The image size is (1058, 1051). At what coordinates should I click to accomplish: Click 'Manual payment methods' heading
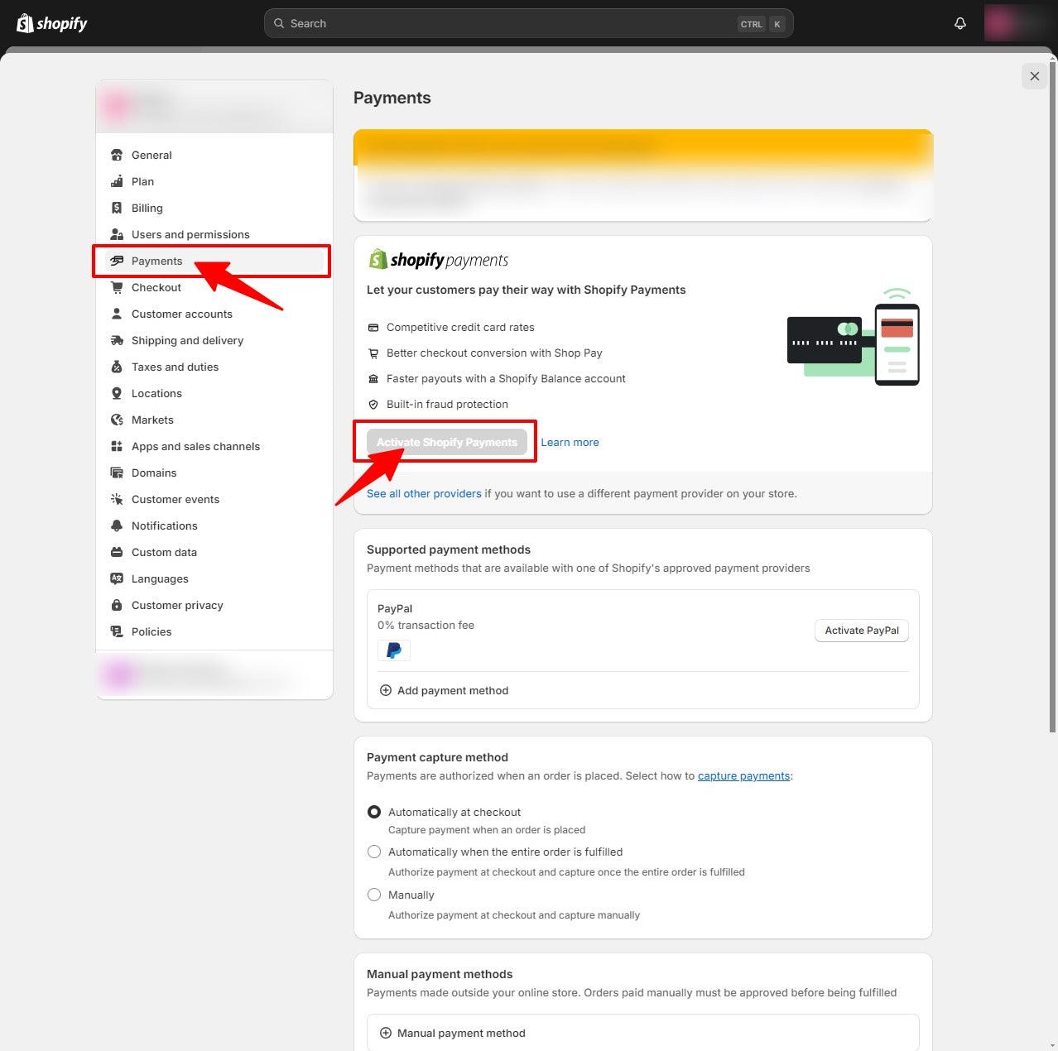440,974
